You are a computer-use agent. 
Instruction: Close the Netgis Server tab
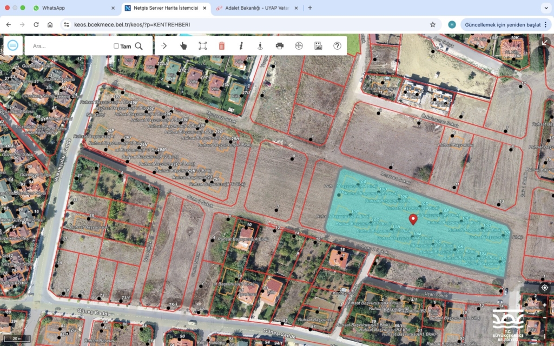[x=205, y=8]
